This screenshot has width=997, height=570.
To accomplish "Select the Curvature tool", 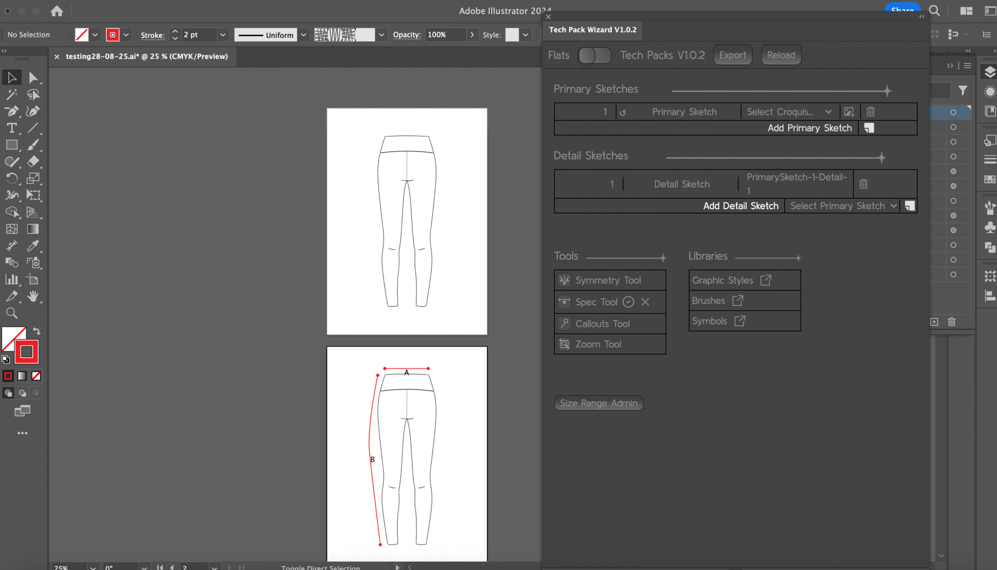I will 33,111.
